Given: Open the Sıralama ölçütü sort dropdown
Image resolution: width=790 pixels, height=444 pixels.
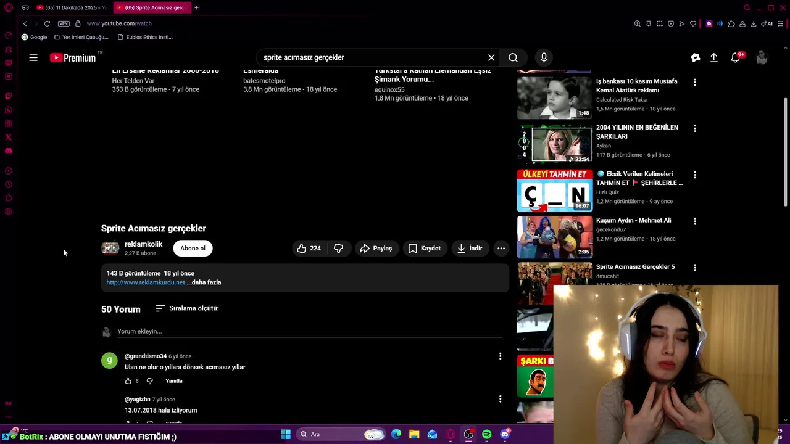Looking at the screenshot, I should click(187, 308).
